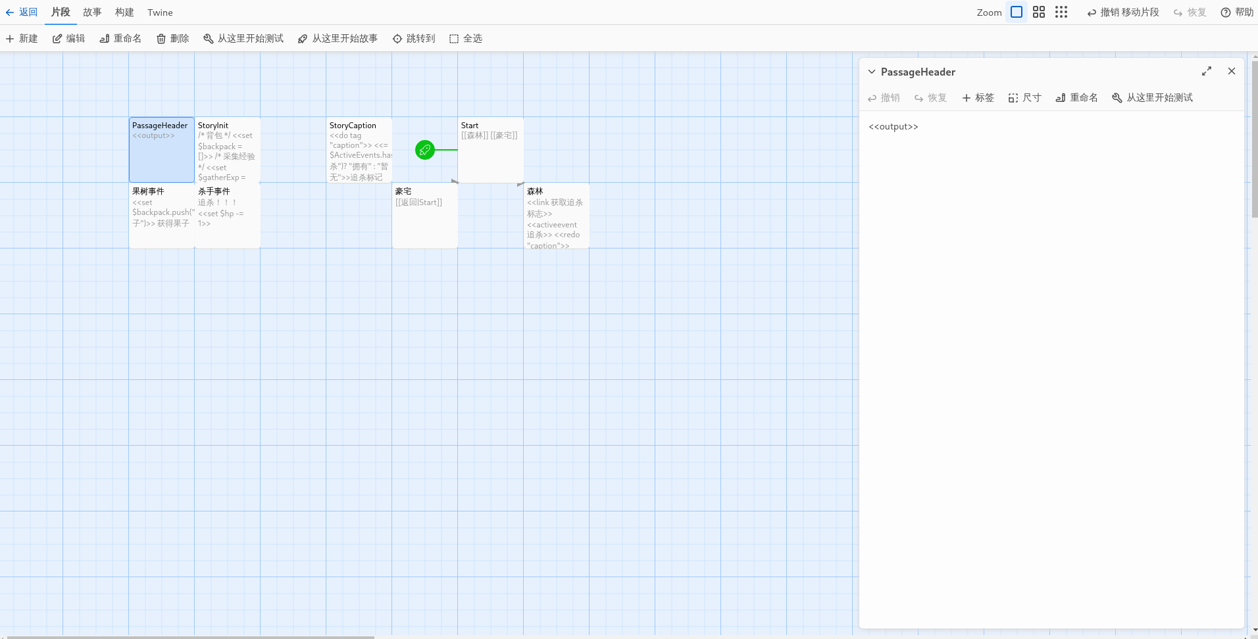
Task: Delete passage with 删除 trash icon
Action: (x=172, y=38)
